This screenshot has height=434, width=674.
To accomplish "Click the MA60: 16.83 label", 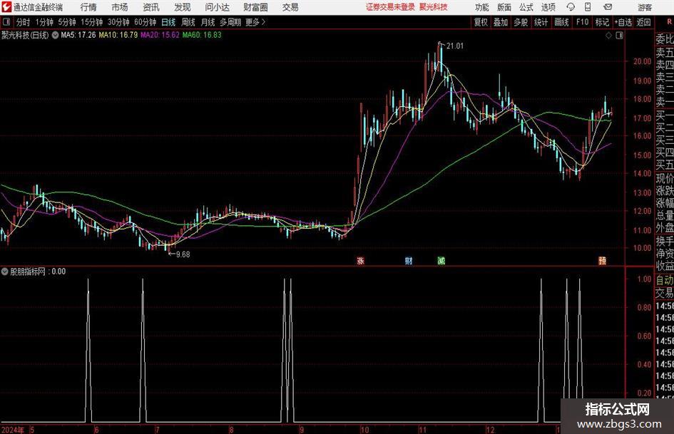I will click(x=202, y=35).
